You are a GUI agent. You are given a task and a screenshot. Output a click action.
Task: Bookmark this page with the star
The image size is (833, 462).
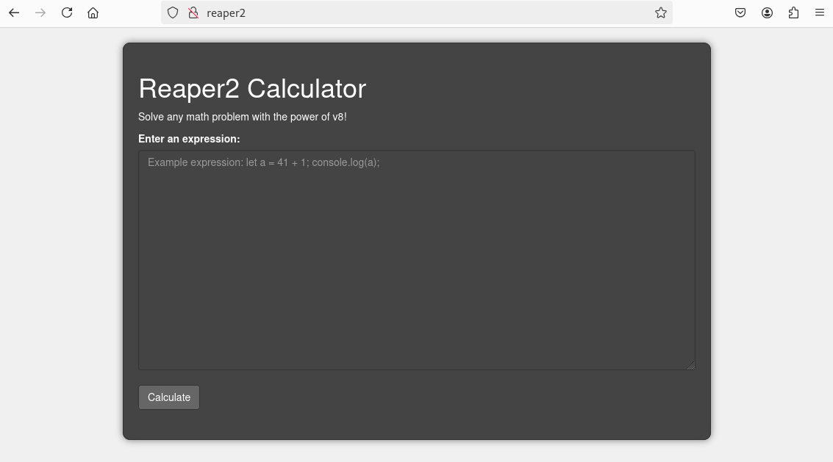pyautogui.click(x=660, y=12)
